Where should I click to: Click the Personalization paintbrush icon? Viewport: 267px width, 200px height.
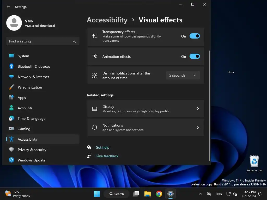(x=11, y=87)
